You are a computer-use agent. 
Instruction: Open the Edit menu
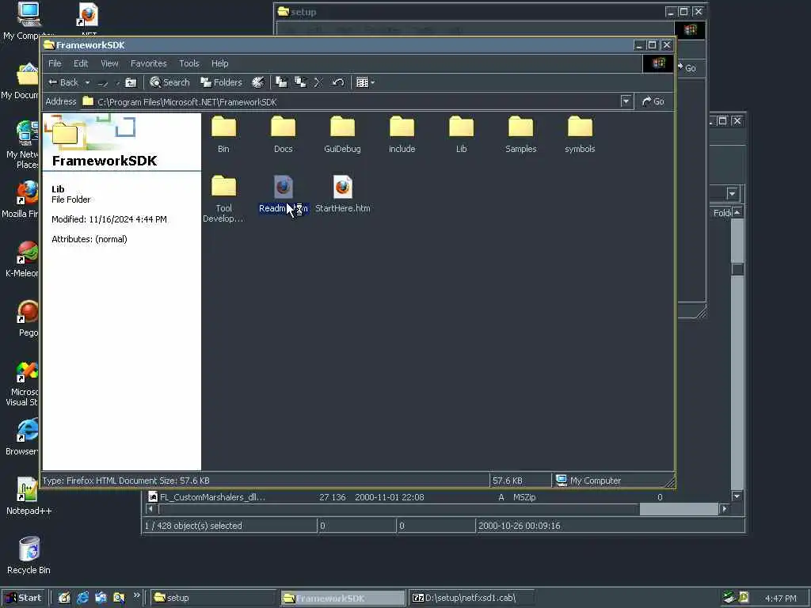(81, 63)
